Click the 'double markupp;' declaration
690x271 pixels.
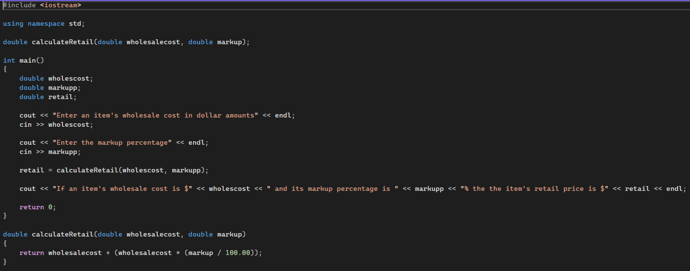50,88
